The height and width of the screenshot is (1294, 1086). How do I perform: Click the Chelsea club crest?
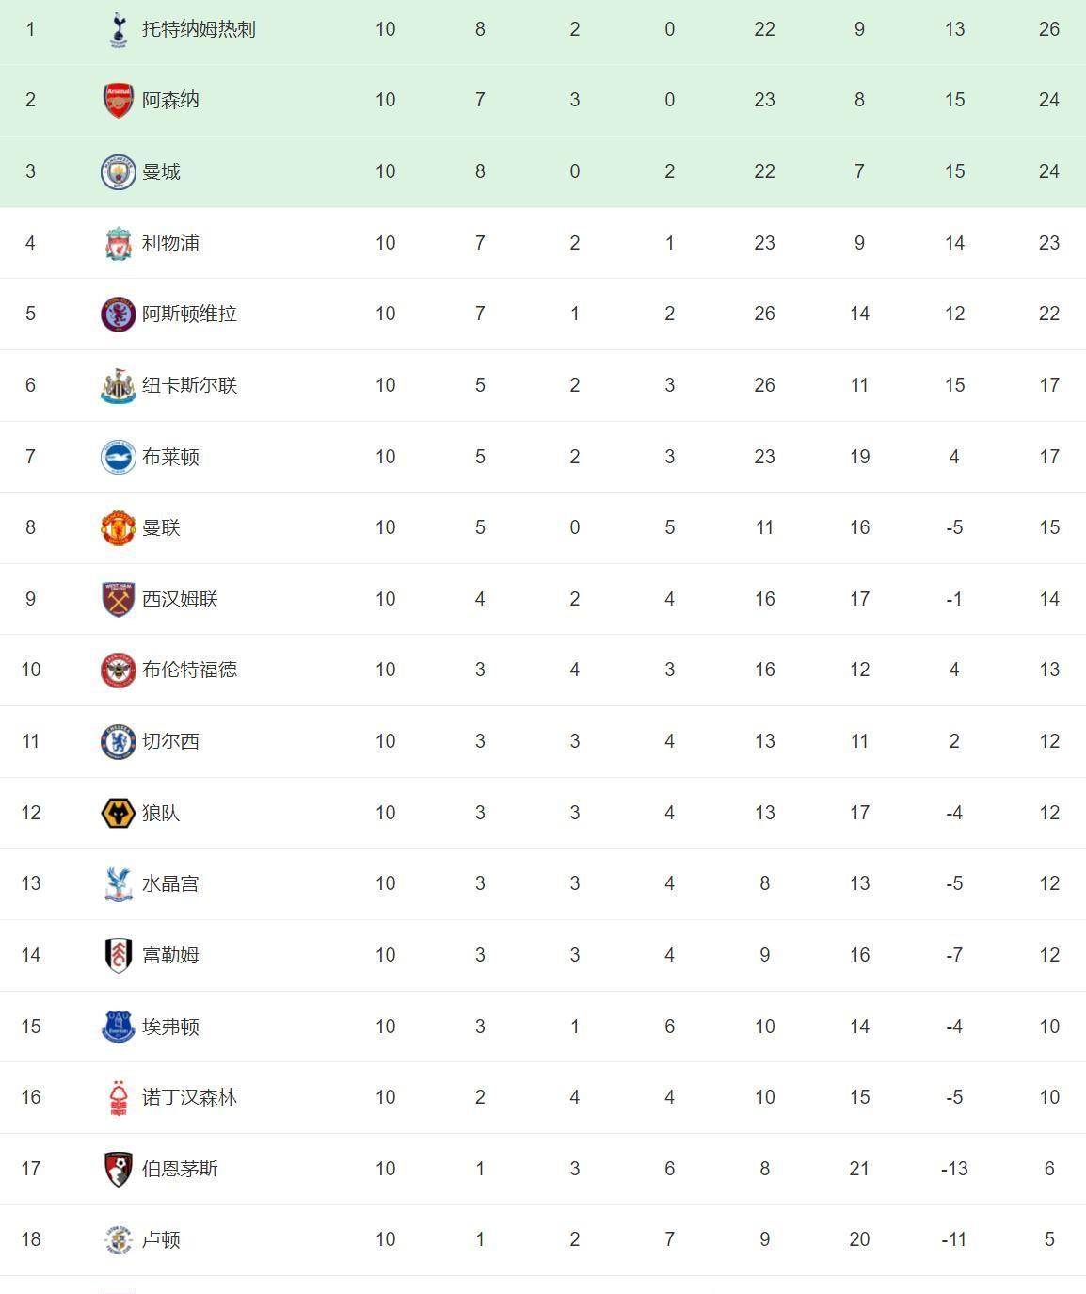click(x=118, y=741)
